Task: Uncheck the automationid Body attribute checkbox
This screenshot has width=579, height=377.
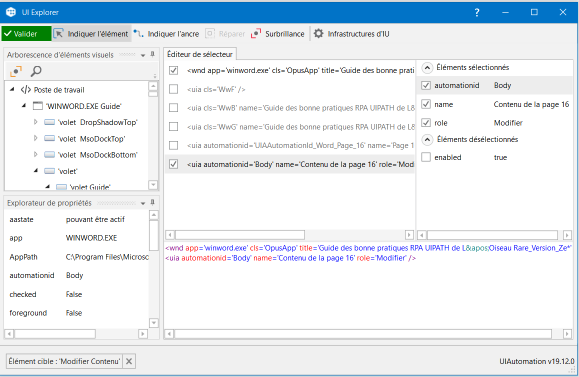Action: [x=426, y=85]
